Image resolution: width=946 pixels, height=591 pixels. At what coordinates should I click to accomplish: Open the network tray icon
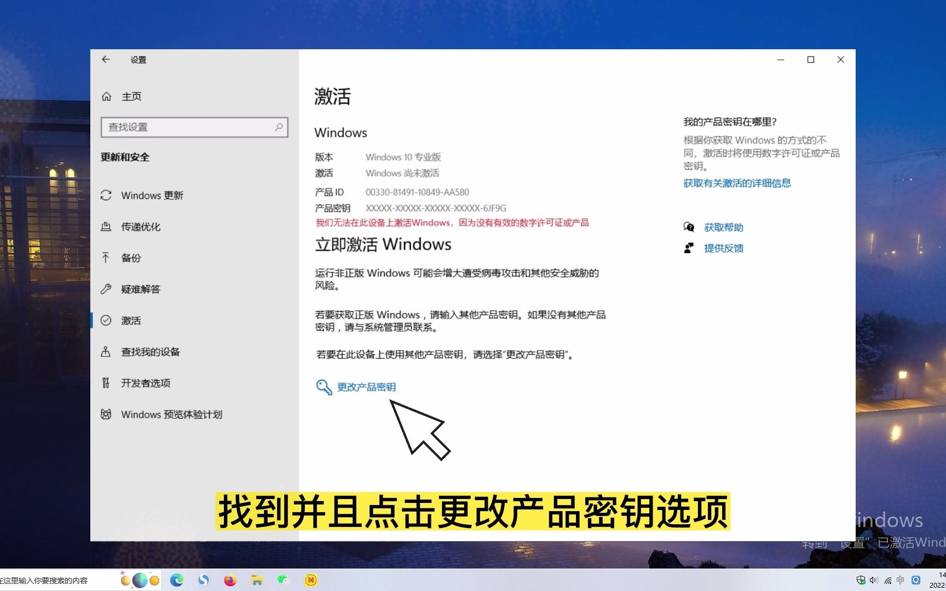tap(887, 581)
